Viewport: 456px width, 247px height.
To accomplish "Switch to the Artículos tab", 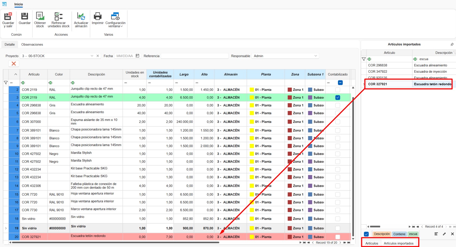I will coord(372,243).
